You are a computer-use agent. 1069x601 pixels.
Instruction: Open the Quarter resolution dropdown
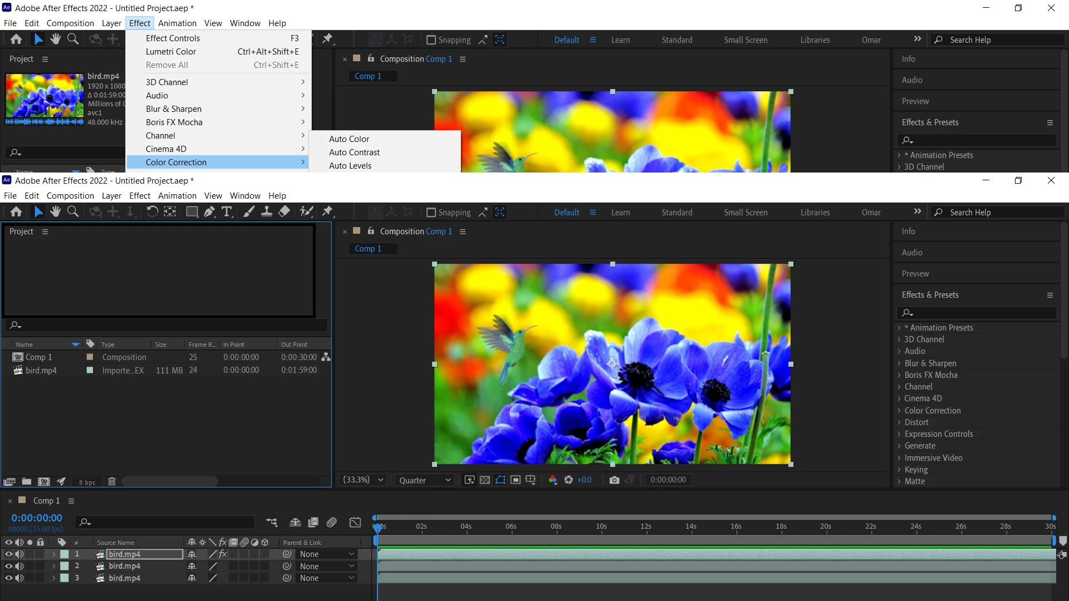pyautogui.click(x=425, y=480)
